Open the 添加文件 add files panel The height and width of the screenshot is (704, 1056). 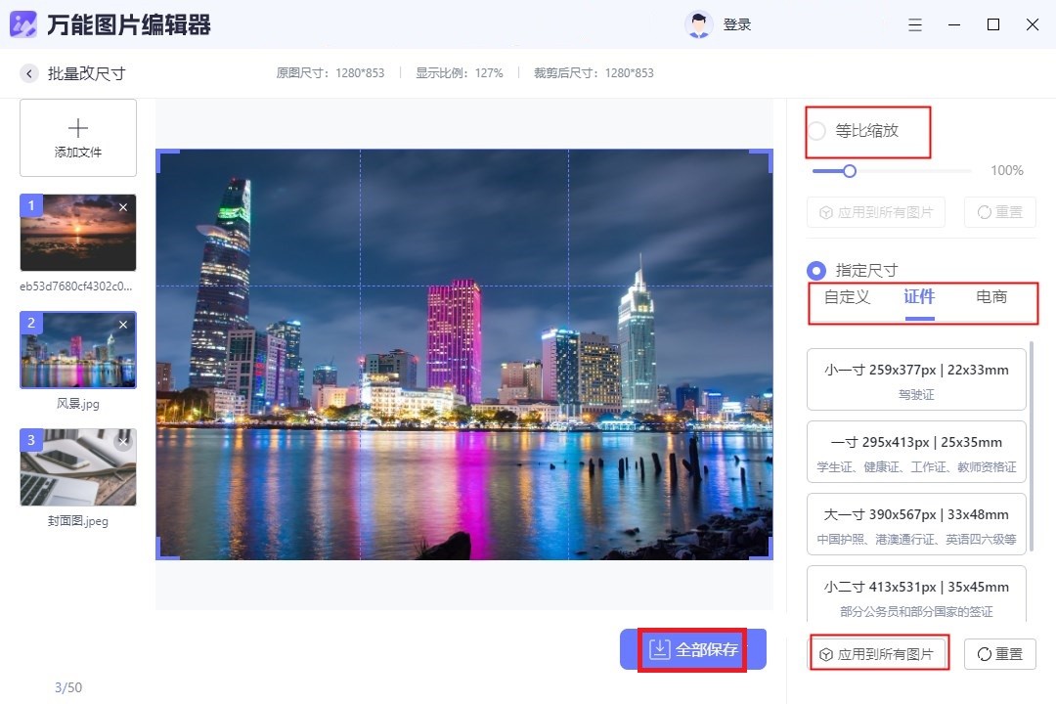tap(77, 137)
